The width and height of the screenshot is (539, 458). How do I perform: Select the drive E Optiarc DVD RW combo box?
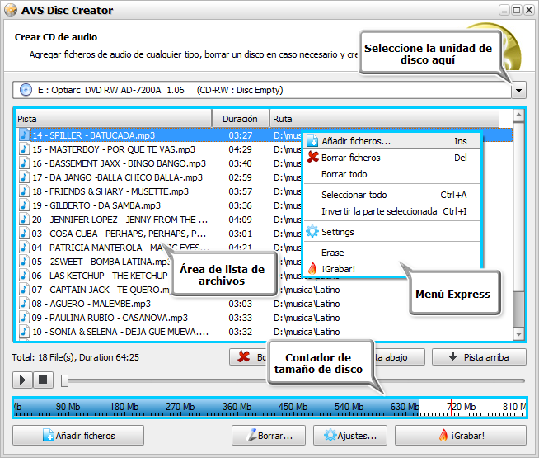point(269,90)
